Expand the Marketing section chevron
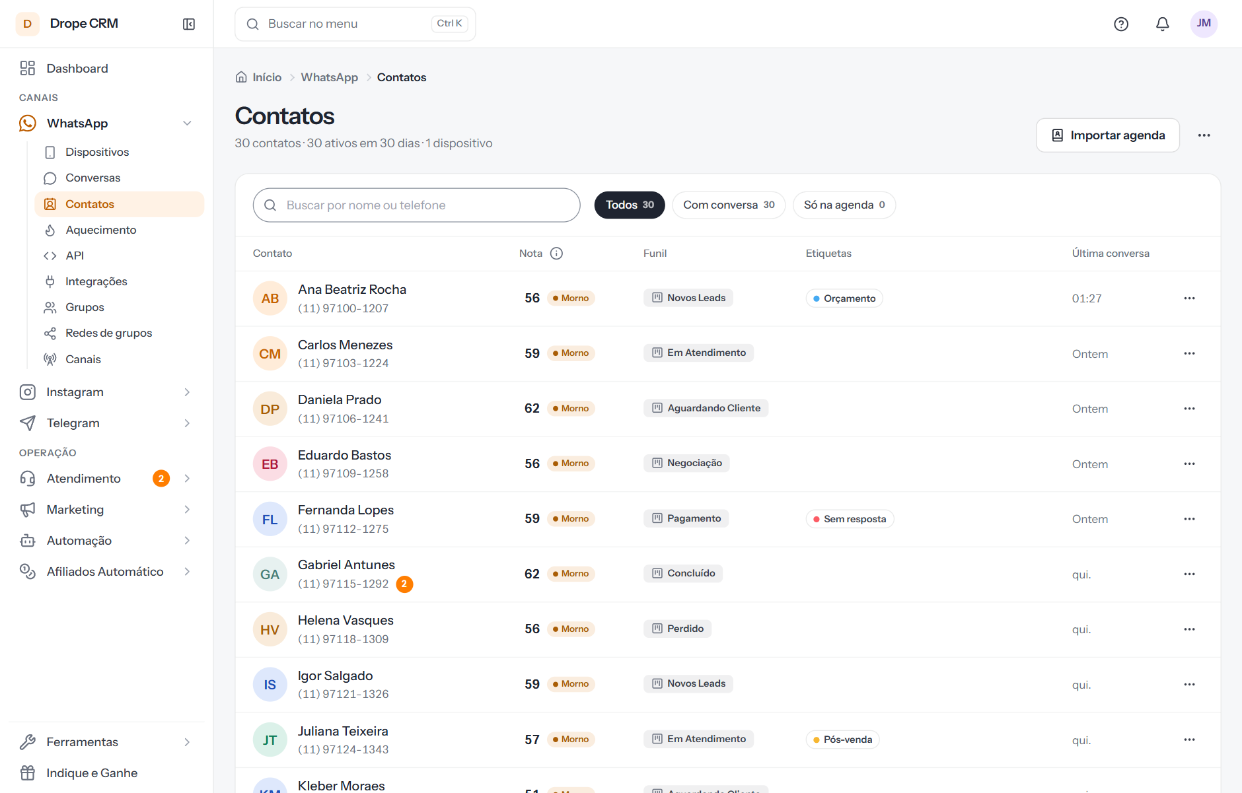Viewport: 1242px width, 793px height. 187,510
